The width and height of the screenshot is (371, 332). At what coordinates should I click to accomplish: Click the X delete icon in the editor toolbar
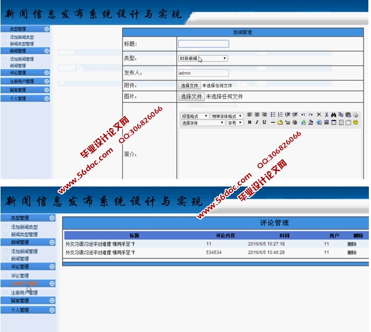pos(319,115)
